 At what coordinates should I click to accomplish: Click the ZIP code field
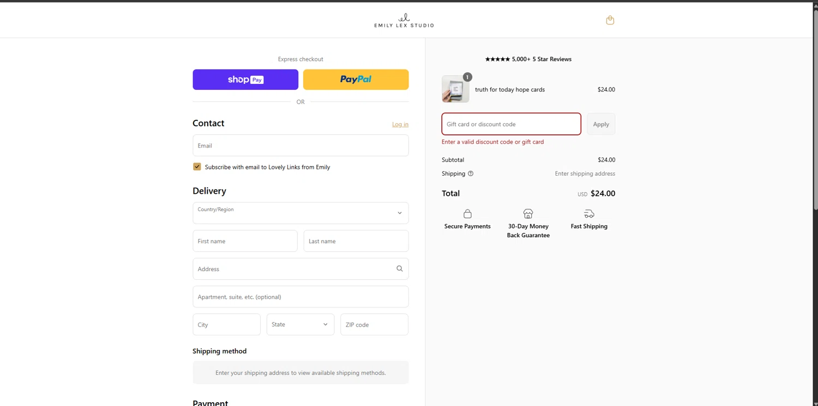[375, 324]
